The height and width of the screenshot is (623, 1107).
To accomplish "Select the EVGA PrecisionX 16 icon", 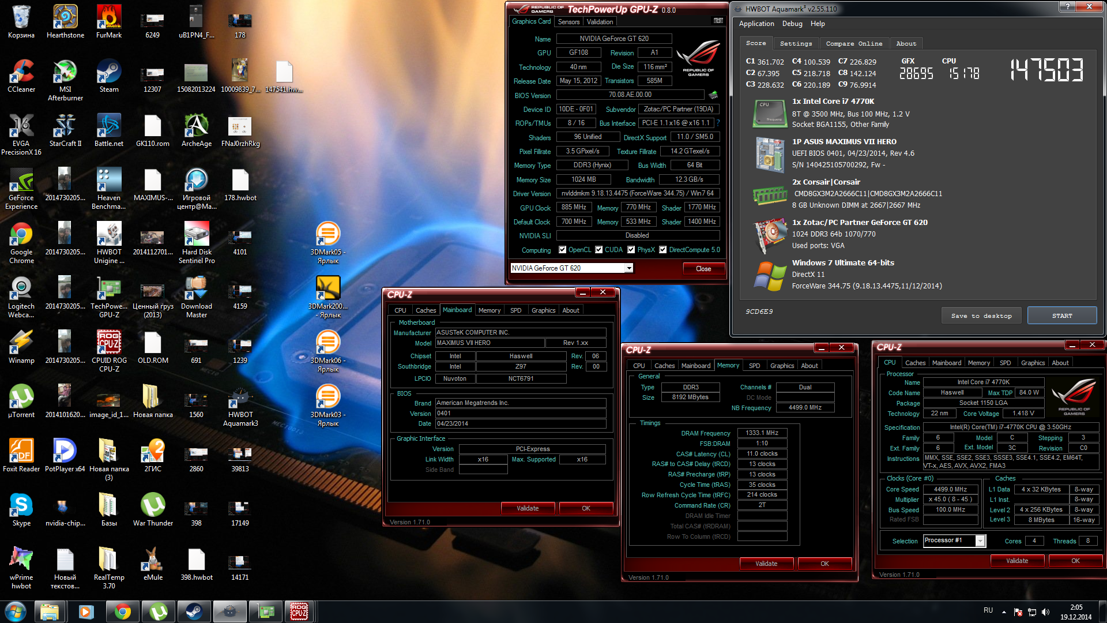I will click(x=21, y=134).
